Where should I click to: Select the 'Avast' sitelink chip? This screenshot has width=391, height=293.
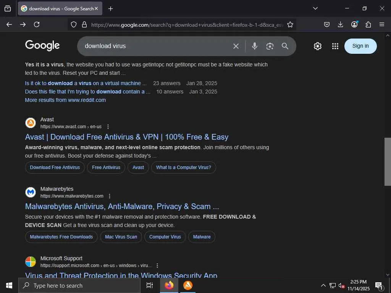pos(138,167)
